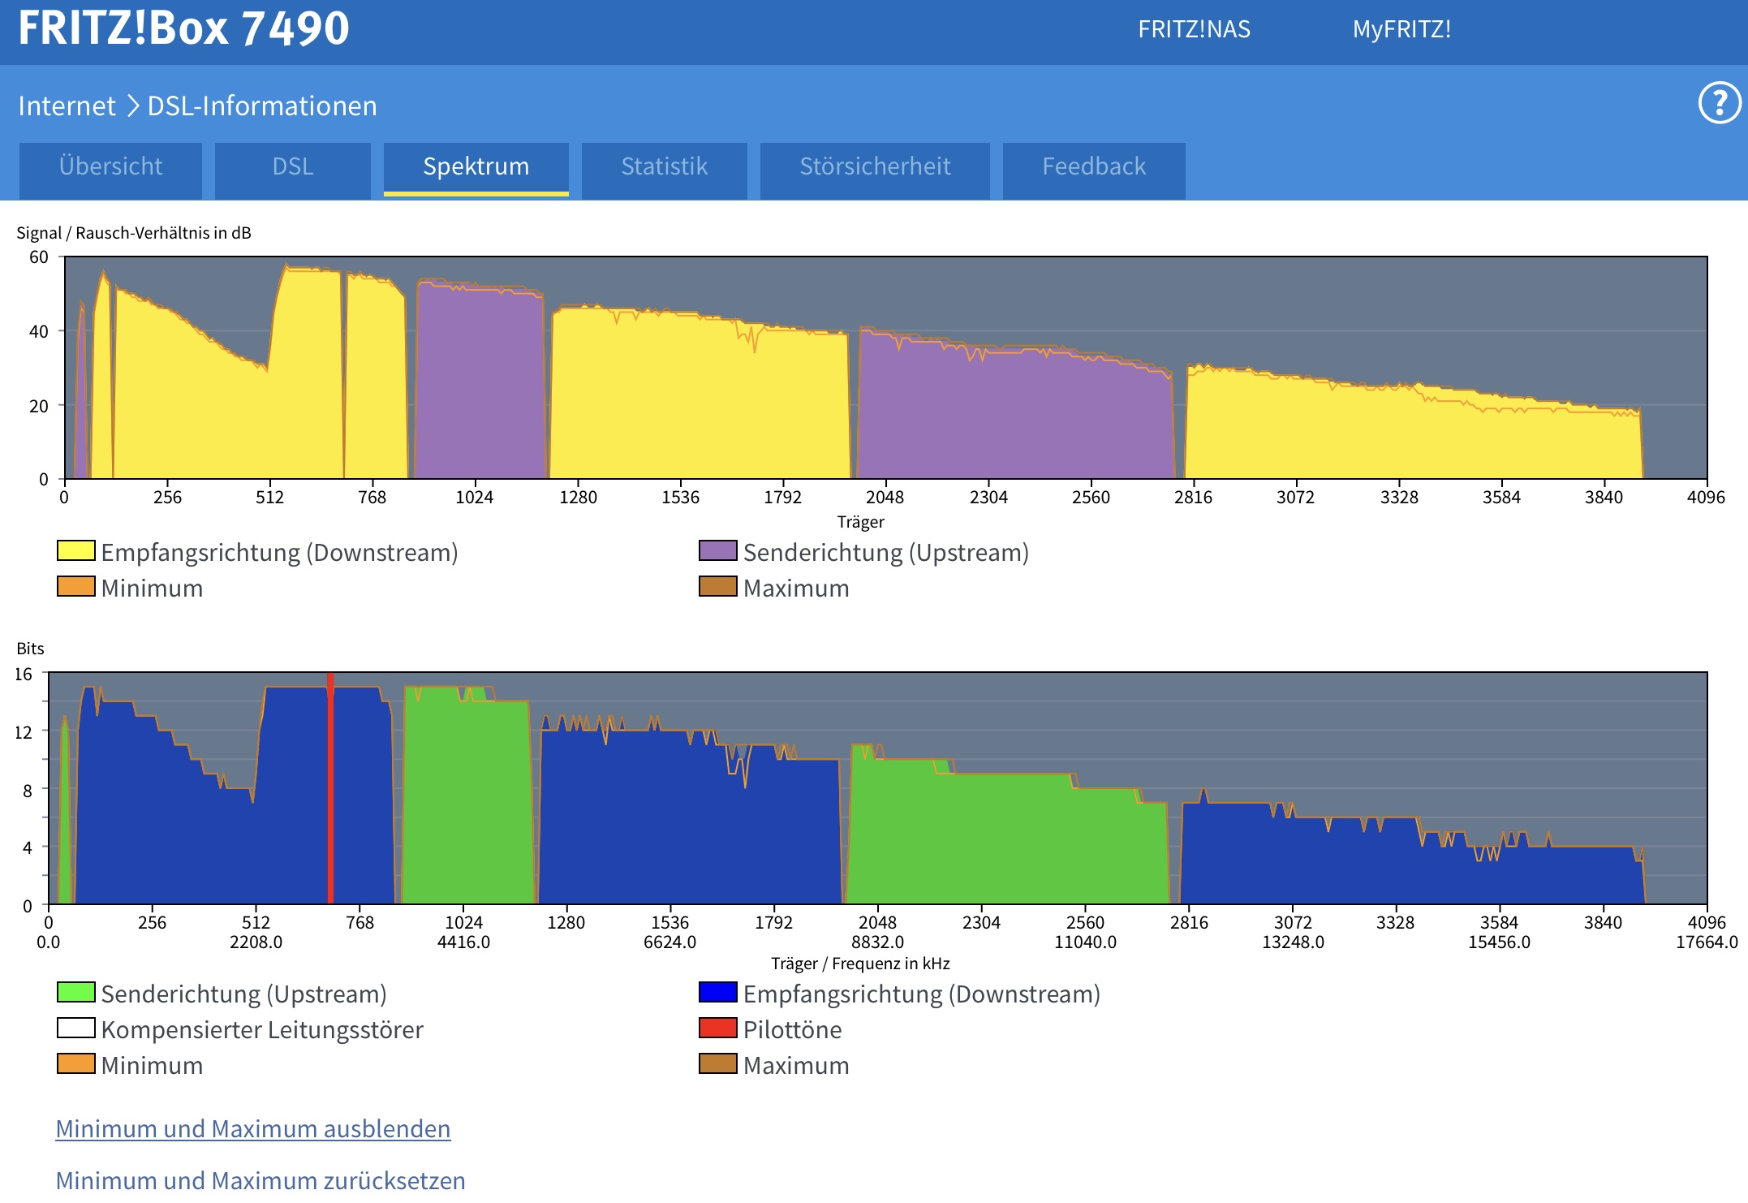Switch to the DSL tab
The width and height of the screenshot is (1748, 1203).
(x=292, y=167)
